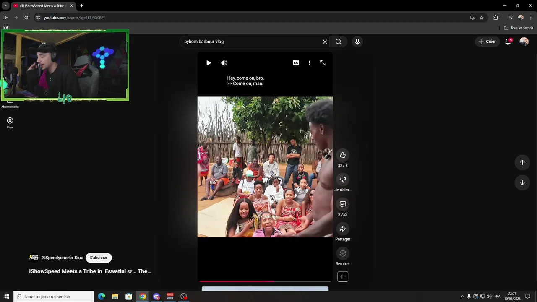Screen dimensions: 537x302
Task: Play the paused Shorts video
Action: pyautogui.click(x=209, y=63)
